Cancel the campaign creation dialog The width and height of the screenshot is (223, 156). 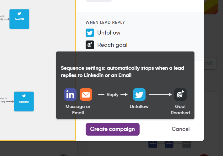coord(181,129)
